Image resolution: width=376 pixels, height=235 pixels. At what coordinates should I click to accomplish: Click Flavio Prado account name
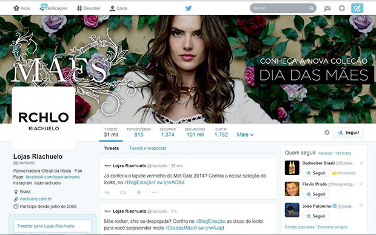click(314, 184)
